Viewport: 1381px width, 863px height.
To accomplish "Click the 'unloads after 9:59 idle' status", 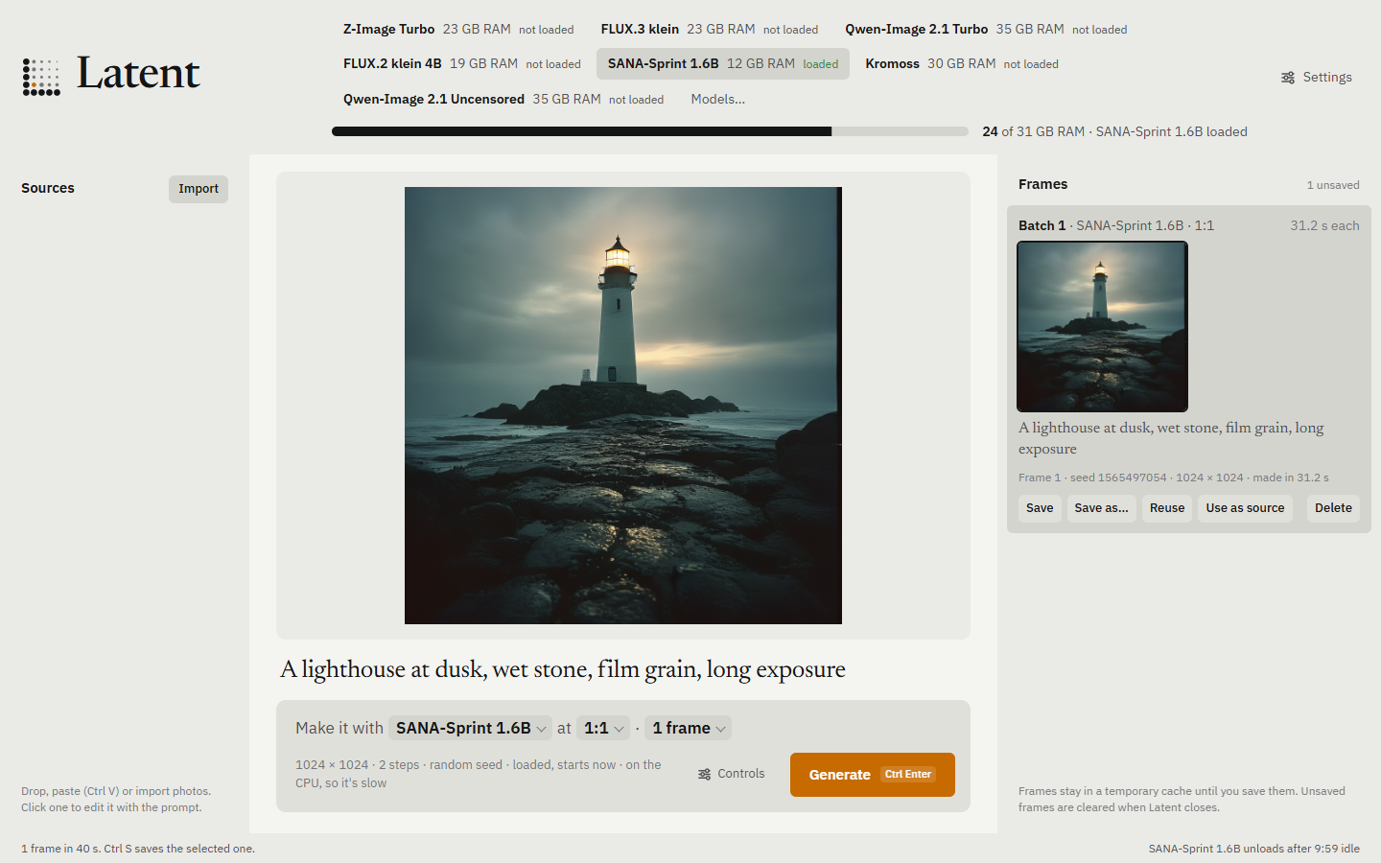I will tap(1254, 849).
